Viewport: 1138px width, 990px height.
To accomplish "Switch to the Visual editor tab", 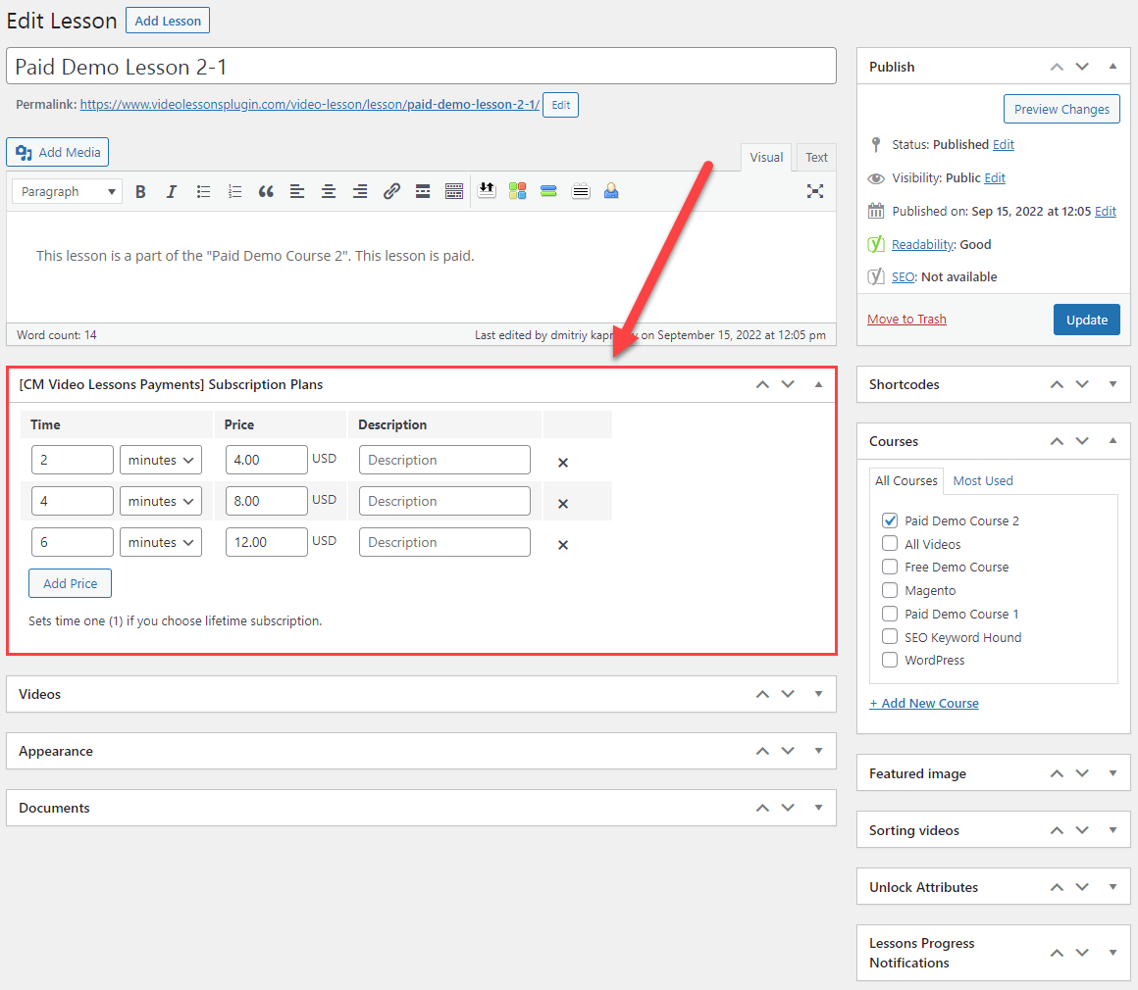I will (x=766, y=158).
